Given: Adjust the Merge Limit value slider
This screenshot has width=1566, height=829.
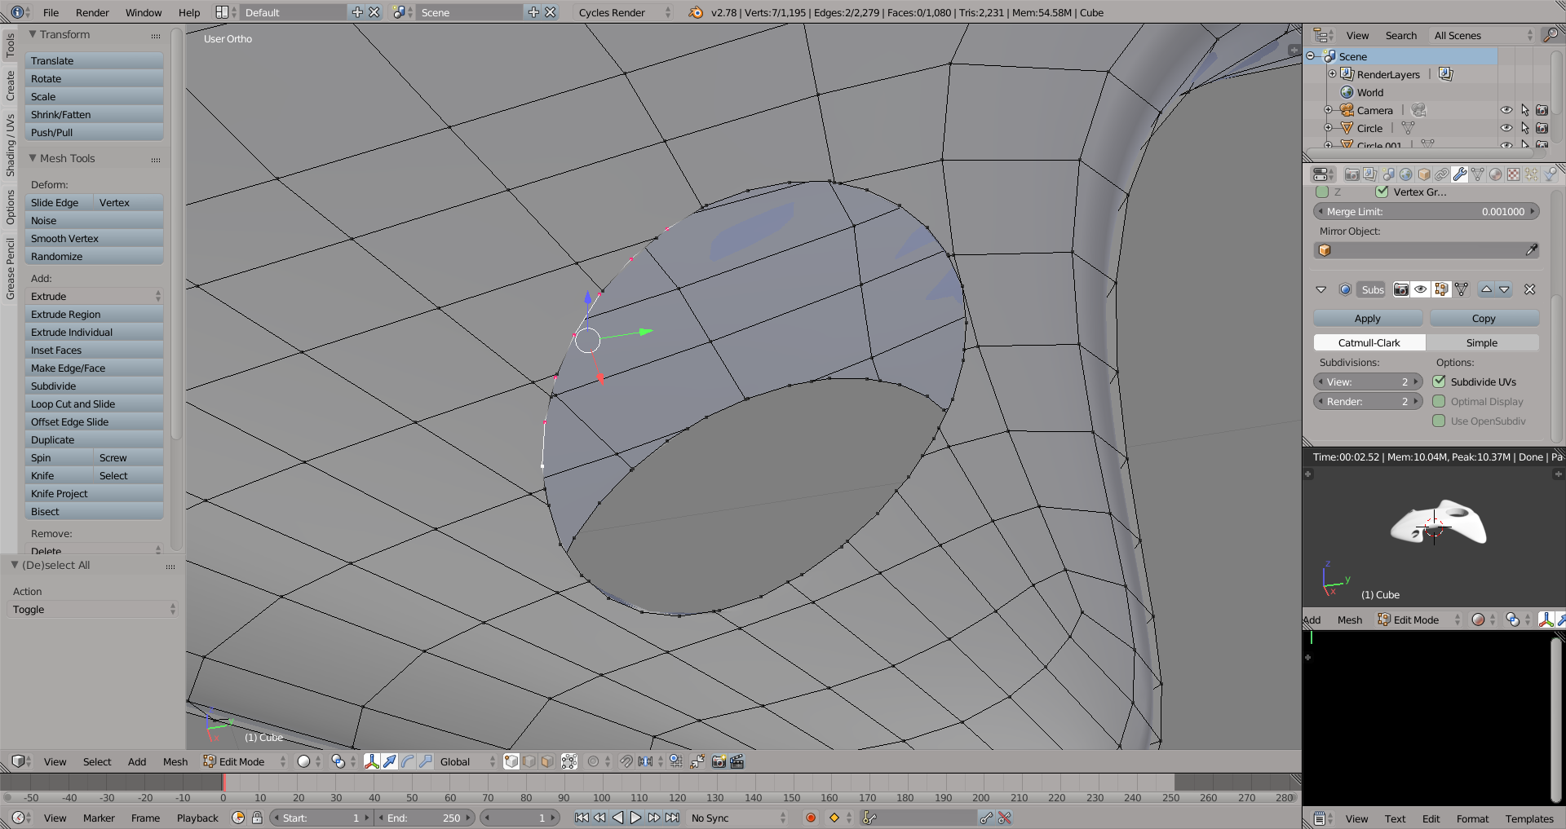Looking at the screenshot, I should (x=1426, y=211).
